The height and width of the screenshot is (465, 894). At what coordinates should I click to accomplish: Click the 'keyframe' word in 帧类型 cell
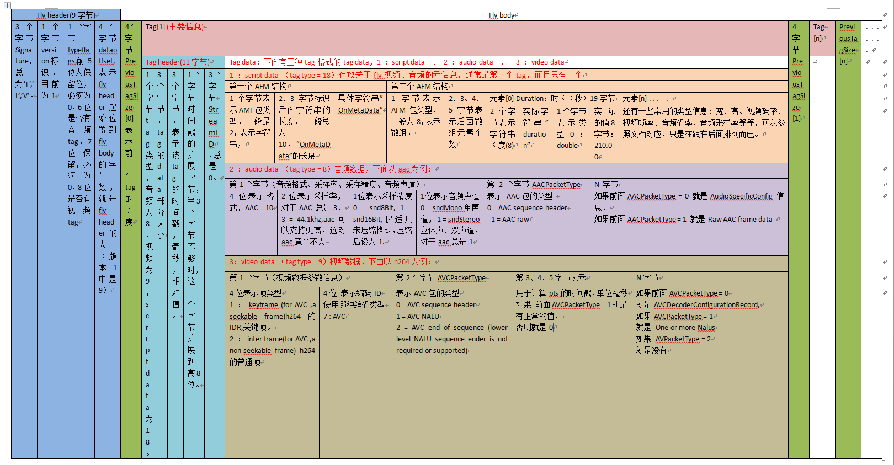point(263,305)
